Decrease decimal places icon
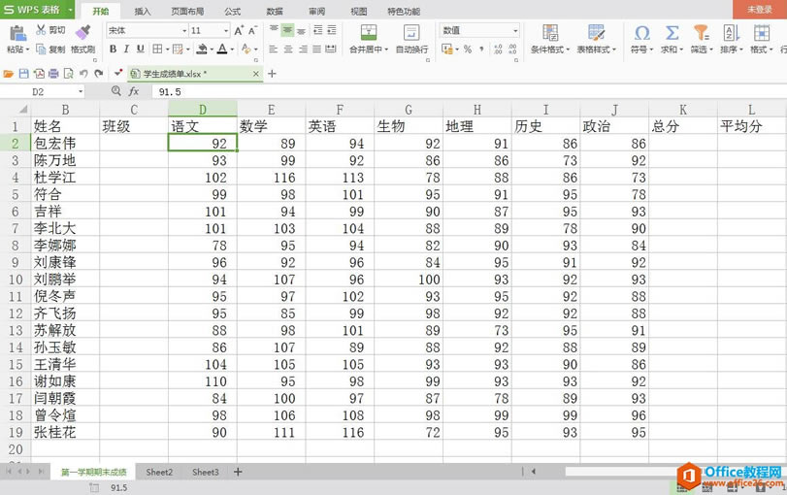 pos(512,49)
